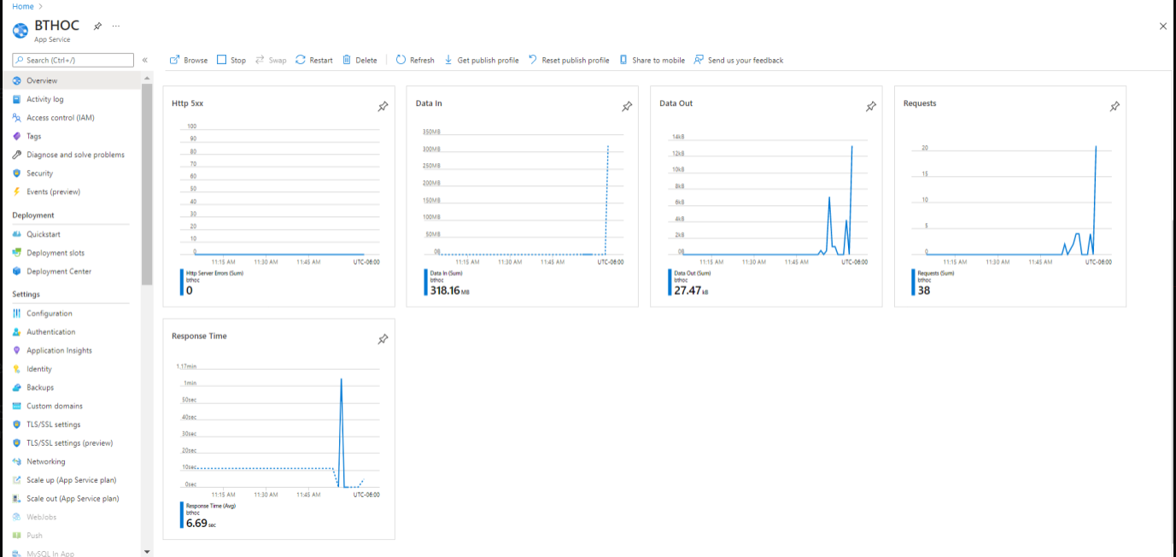Click the Deployment Center cube icon
The height and width of the screenshot is (557, 1176).
coord(17,272)
